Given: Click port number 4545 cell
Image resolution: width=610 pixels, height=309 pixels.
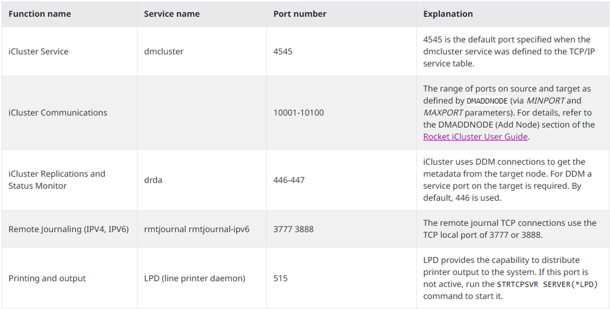Looking at the screenshot, I should [x=283, y=52].
